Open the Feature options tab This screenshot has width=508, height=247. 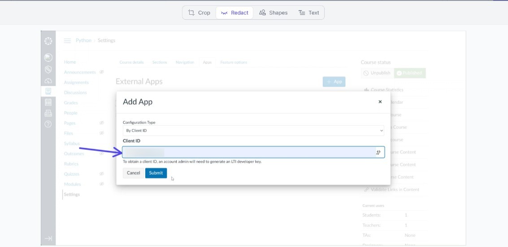pyautogui.click(x=234, y=62)
